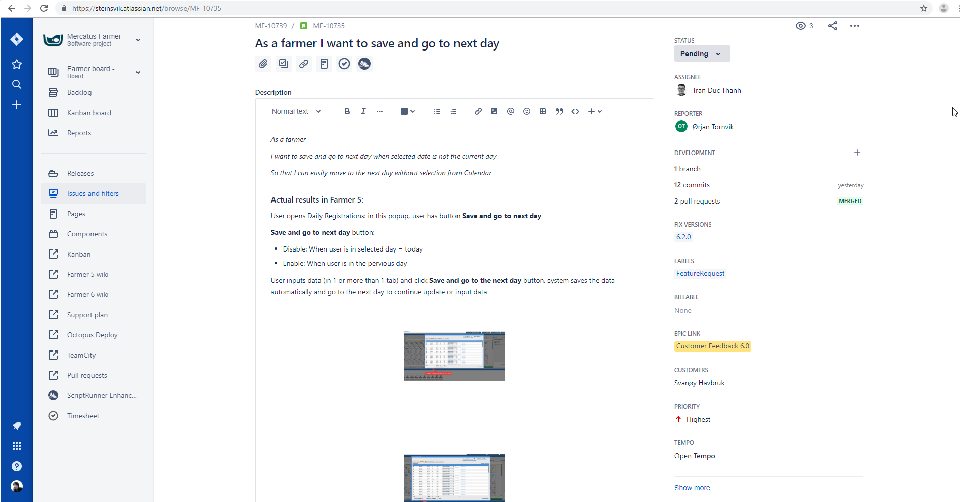
Task: Open the 2 pull requests link
Action: tap(697, 201)
